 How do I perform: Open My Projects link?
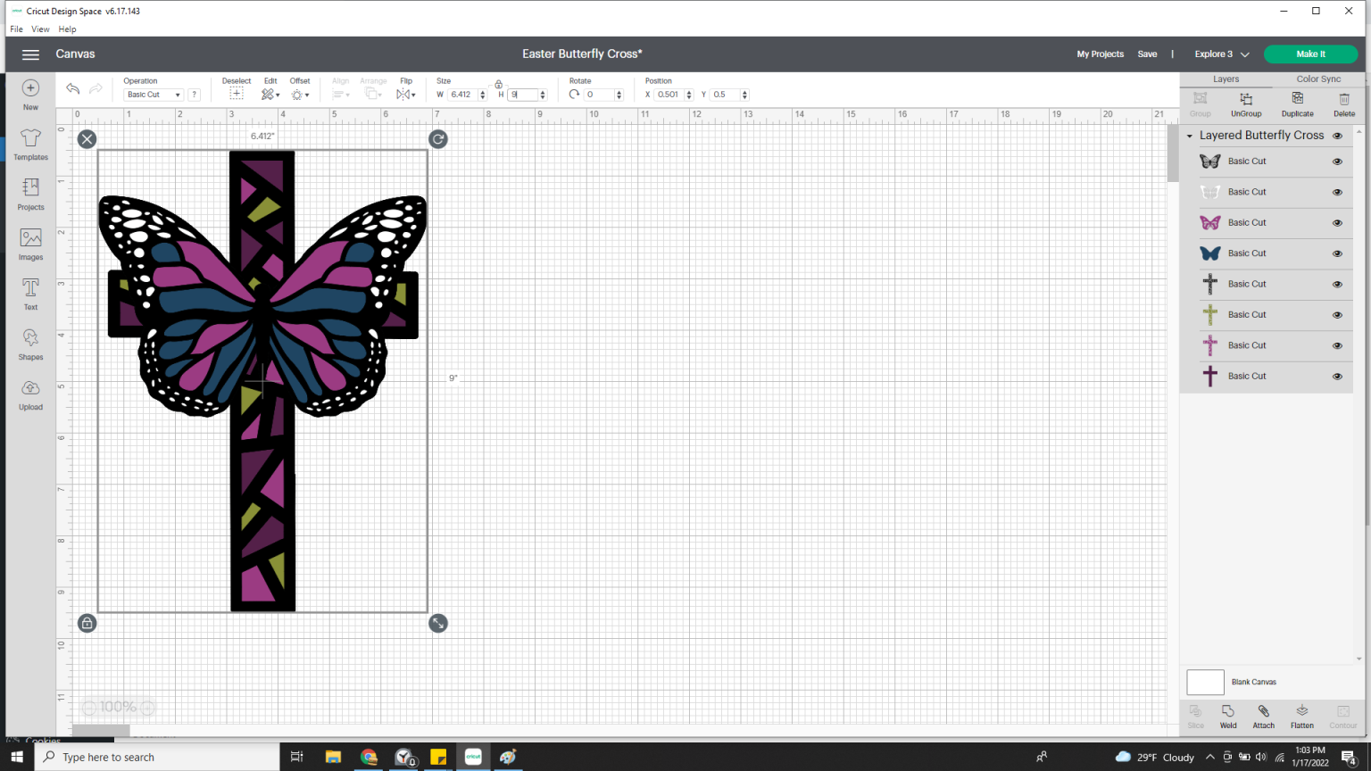(1100, 54)
